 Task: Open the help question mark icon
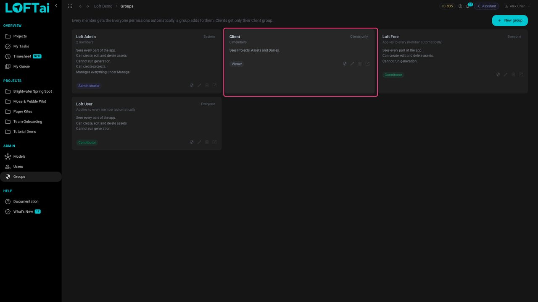(460, 6)
